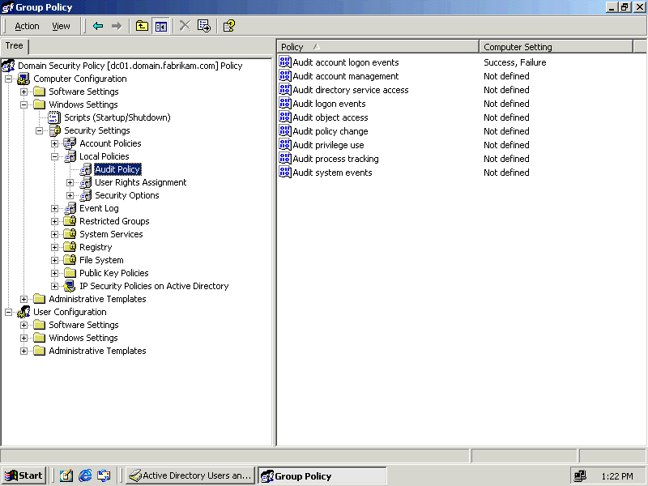The height and width of the screenshot is (486, 648).
Task: Select Public Key Policies in the tree
Action: pos(113,273)
